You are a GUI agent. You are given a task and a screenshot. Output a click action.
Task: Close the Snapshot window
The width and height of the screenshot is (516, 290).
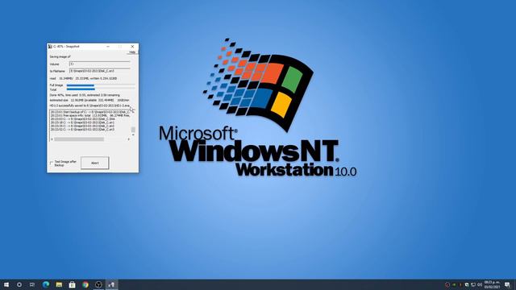[x=132, y=47]
